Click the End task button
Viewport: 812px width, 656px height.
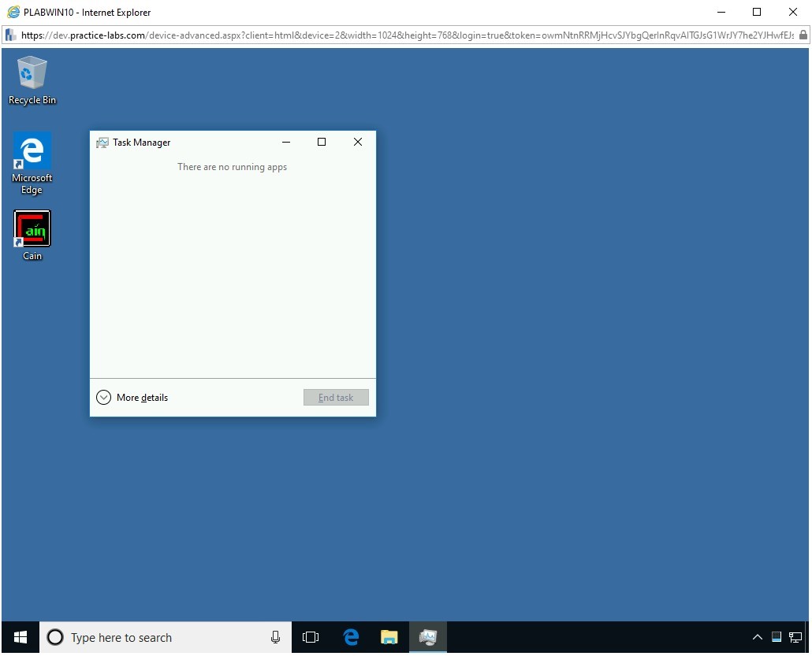(336, 398)
